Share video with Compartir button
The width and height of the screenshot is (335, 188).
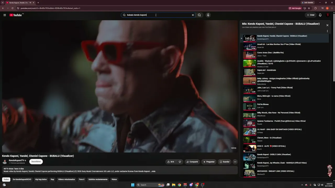coord(192,162)
